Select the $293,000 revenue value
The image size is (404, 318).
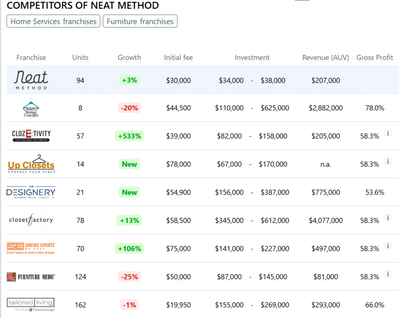[325, 305]
